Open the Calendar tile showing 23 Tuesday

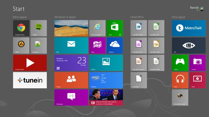tap(71, 63)
